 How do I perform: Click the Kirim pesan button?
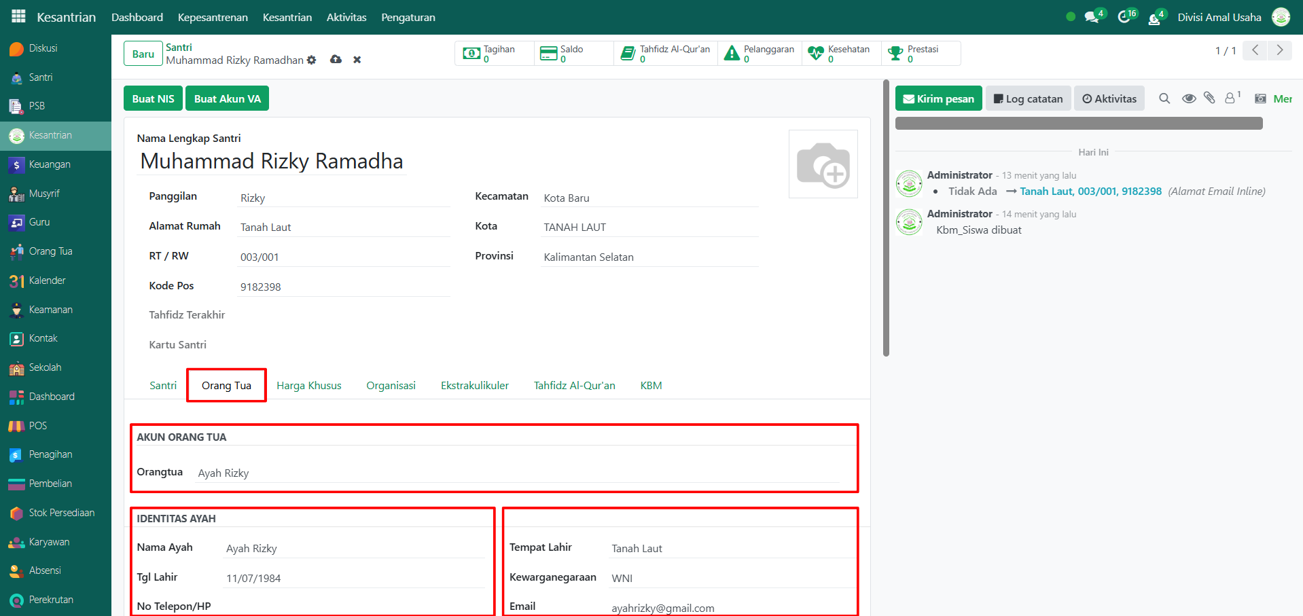[938, 98]
